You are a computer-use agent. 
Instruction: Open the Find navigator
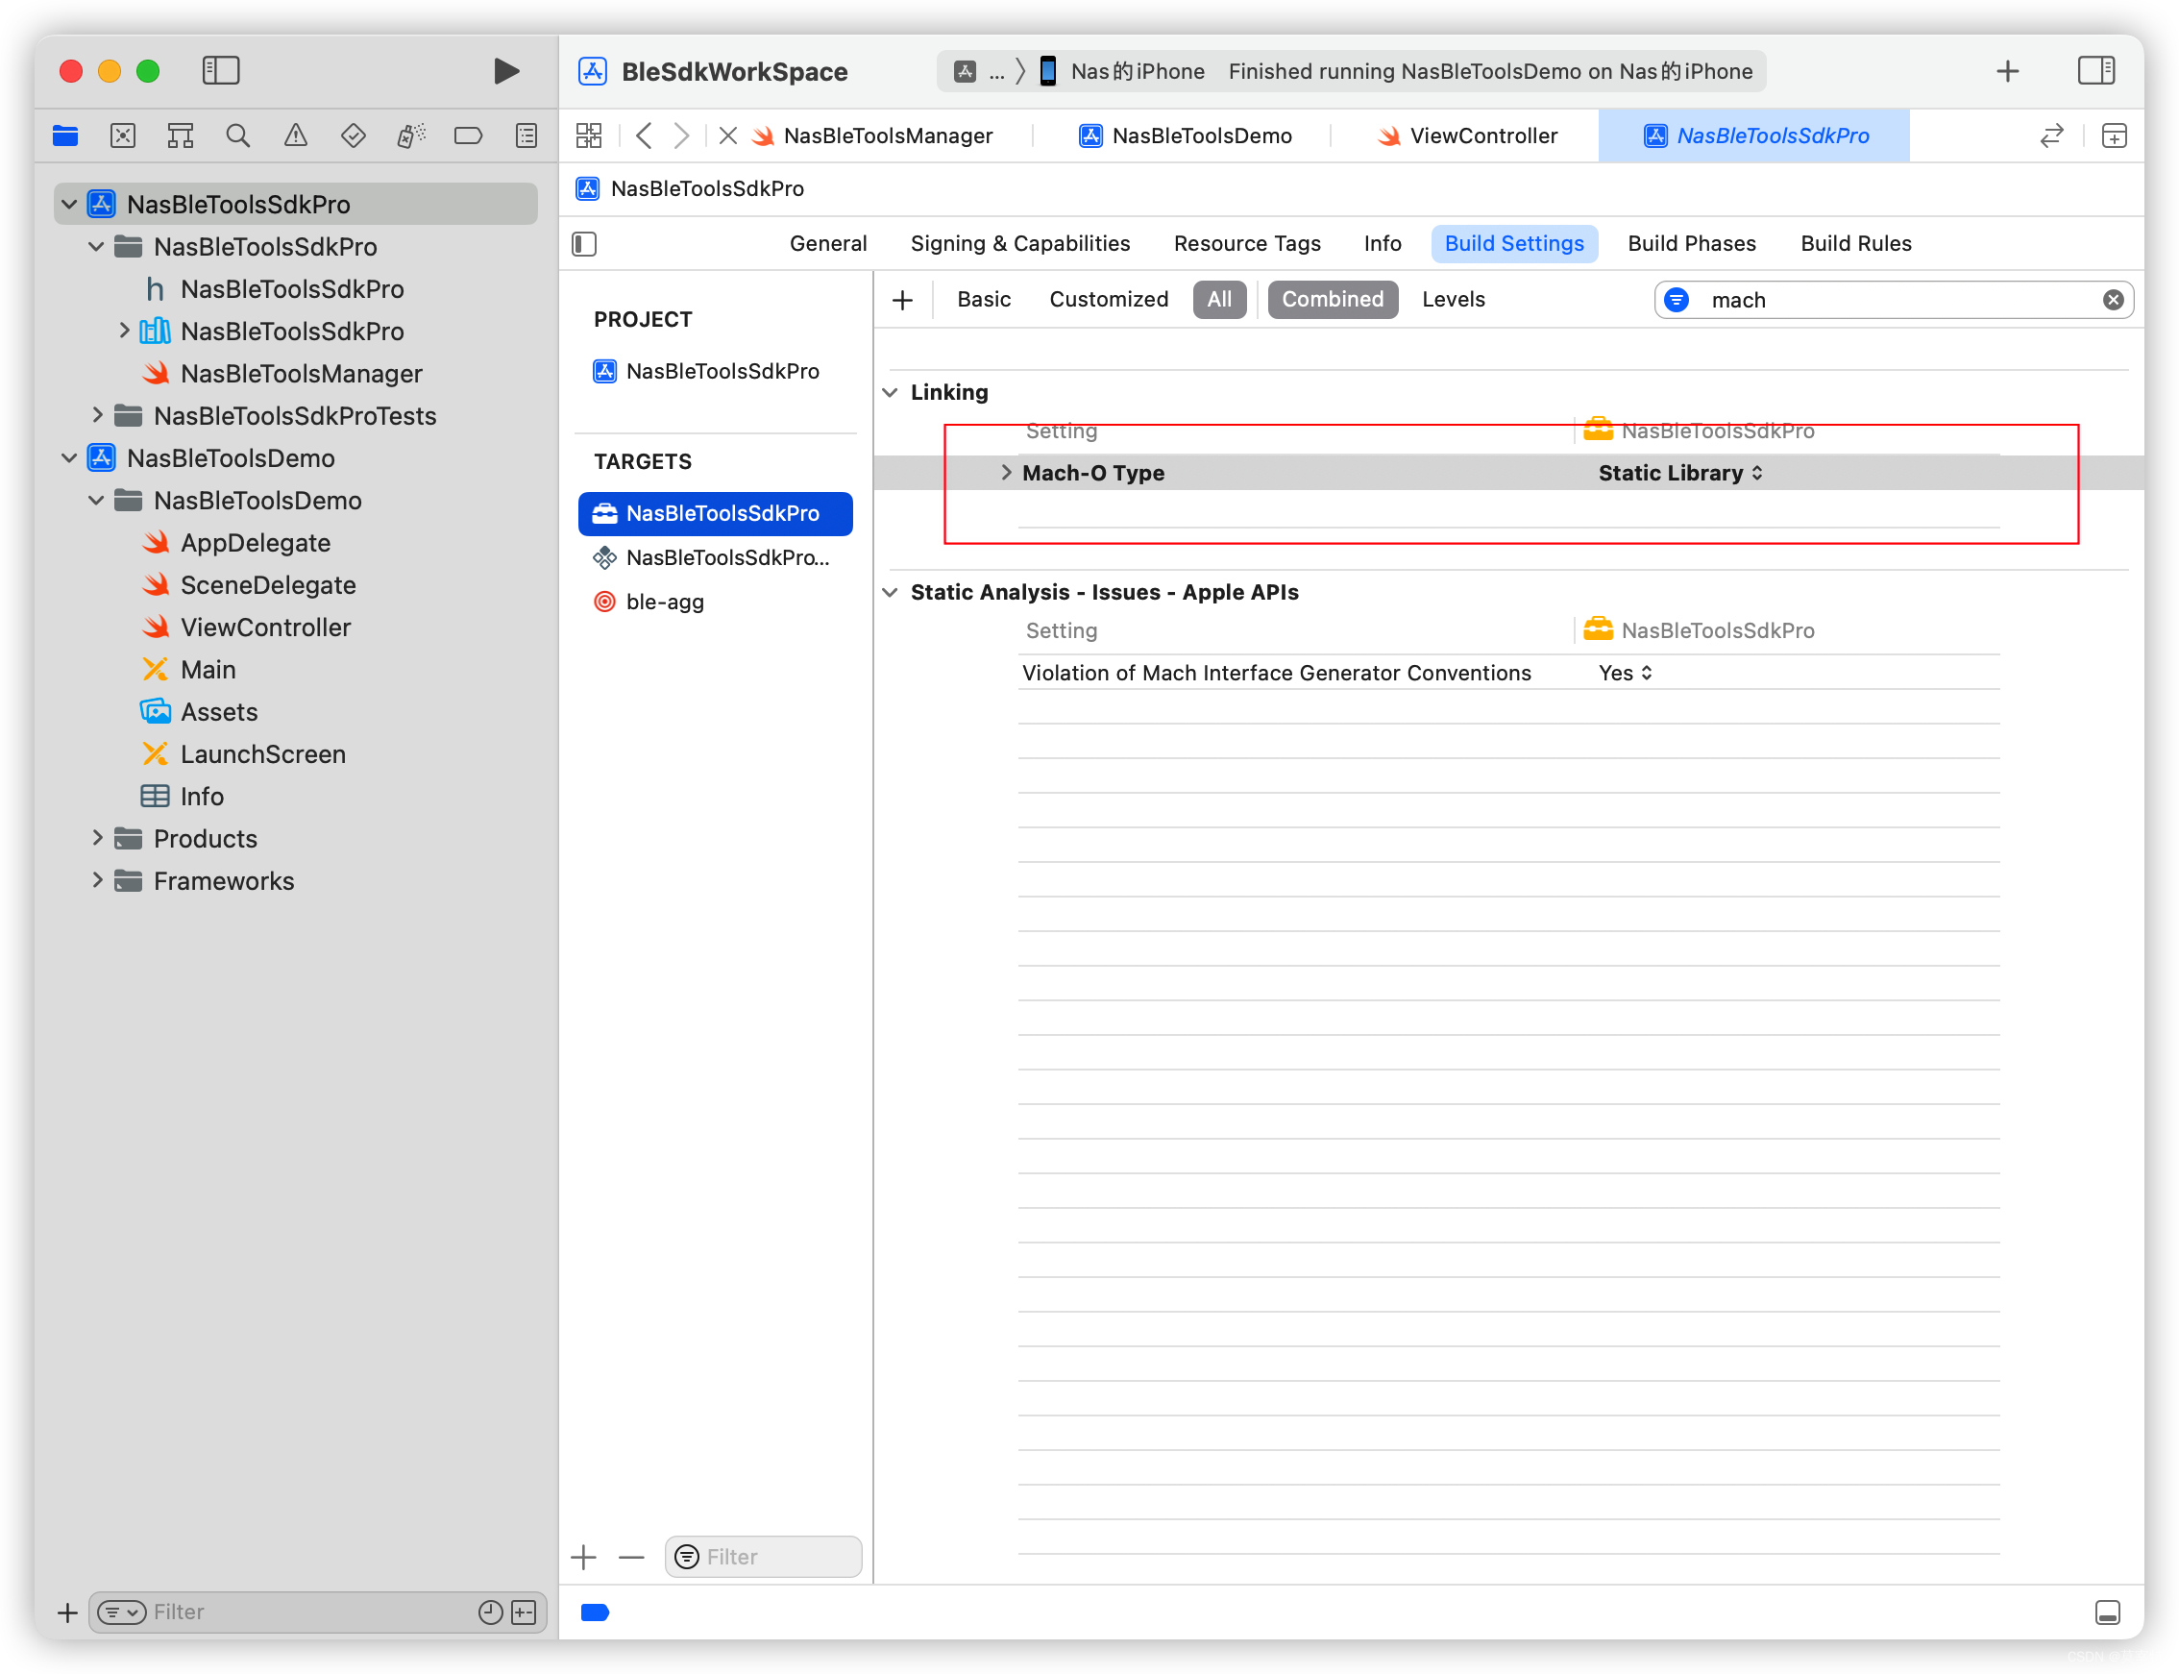click(x=238, y=135)
